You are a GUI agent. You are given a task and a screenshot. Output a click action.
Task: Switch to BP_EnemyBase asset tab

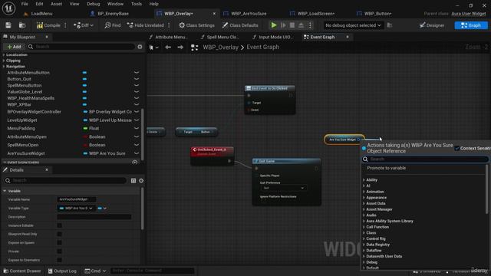pyautogui.click(x=113, y=14)
